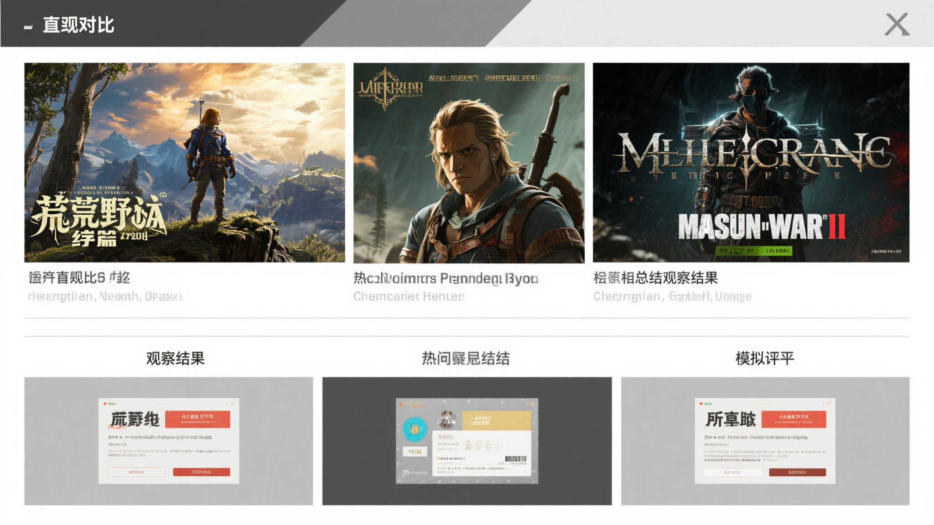Viewport: 934px width, 525px height.
Task: Click the 荒蕪绝 logo on the left card
Action: point(135,418)
